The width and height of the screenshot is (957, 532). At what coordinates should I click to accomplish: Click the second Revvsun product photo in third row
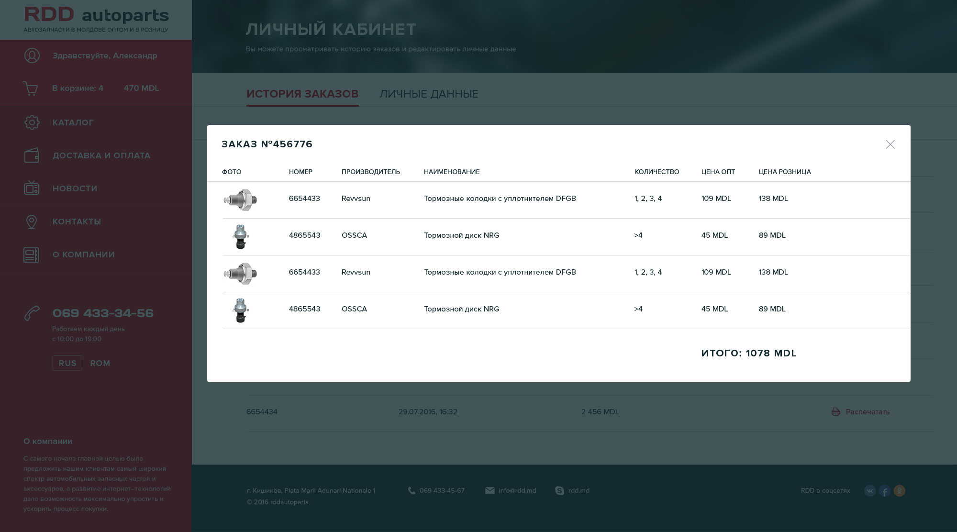click(x=240, y=273)
